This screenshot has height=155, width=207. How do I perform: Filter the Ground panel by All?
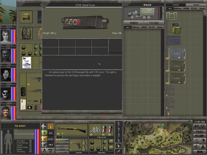click(x=128, y=27)
